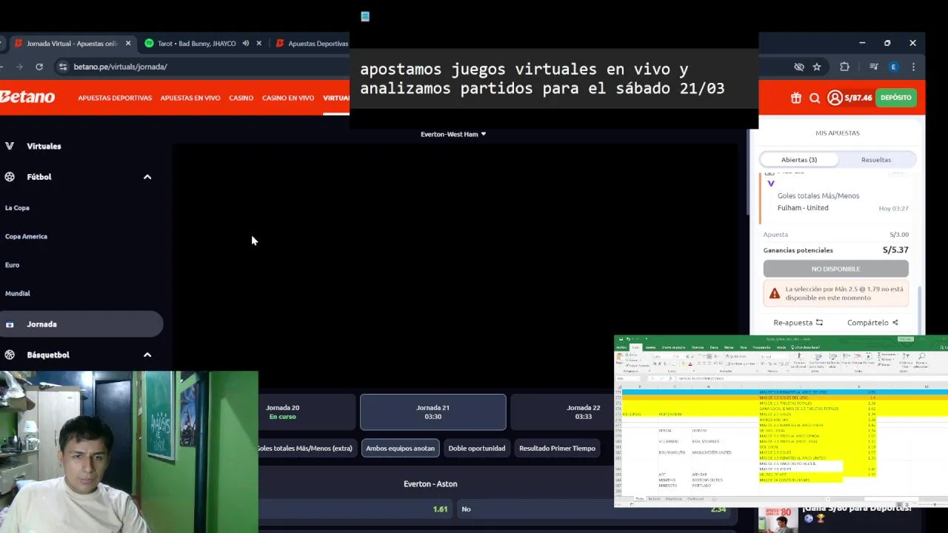Click the No Disponible button
This screenshot has width=948, height=533.
point(835,269)
